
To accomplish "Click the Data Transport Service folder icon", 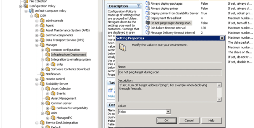I will pyautogui.click(x=42, y=40).
